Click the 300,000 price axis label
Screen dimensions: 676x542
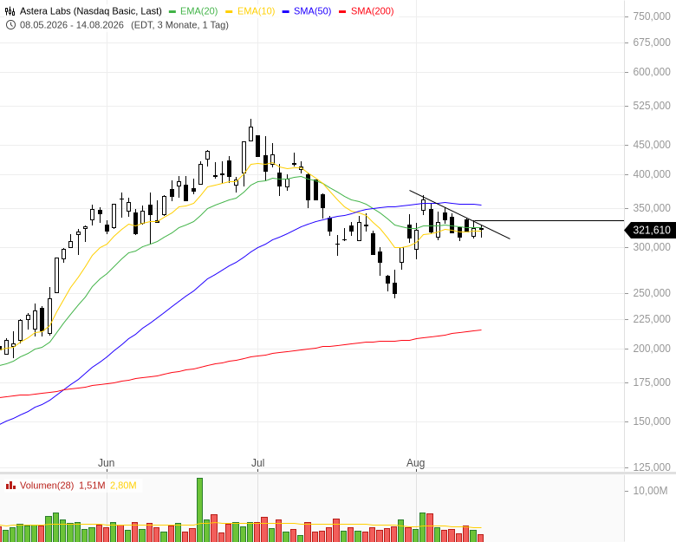point(652,247)
